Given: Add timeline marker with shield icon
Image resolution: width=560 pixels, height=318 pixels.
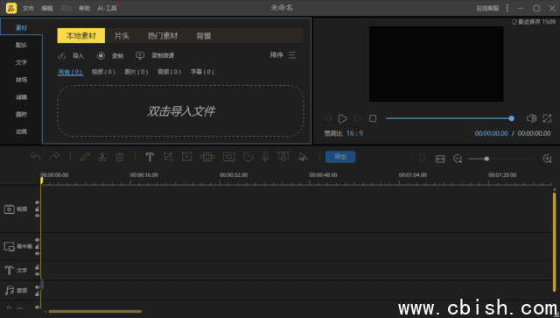Looking at the screenshot, I should click(422, 159).
